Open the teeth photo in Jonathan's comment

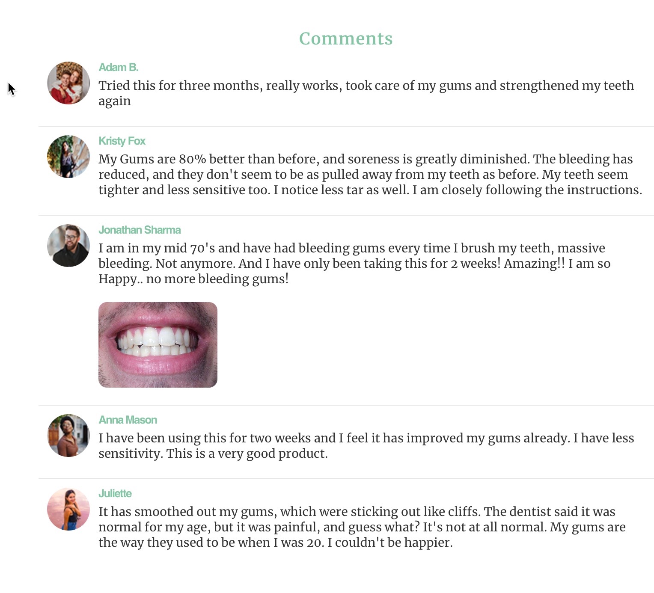(158, 345)
